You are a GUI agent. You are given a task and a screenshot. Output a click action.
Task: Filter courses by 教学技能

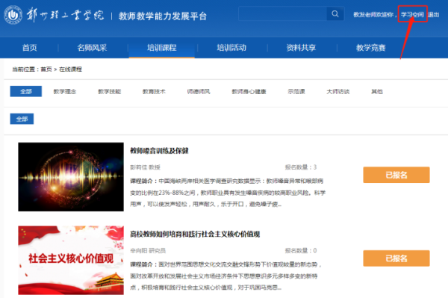pos(110,91)
